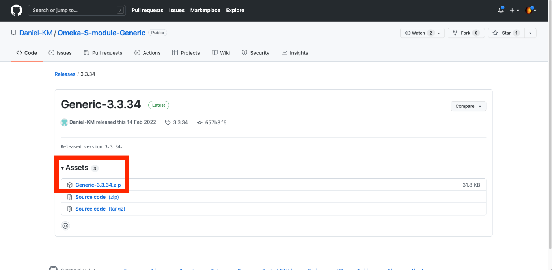
Task: Switch to the Code tab
Action: click(27, 53)
